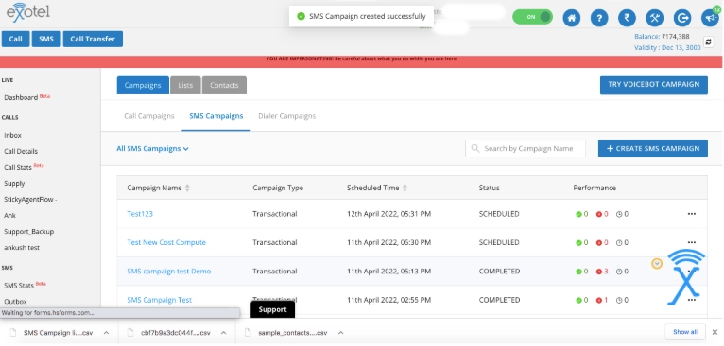
Task: Switch to the Lists tab
Action: coord(185,85)
